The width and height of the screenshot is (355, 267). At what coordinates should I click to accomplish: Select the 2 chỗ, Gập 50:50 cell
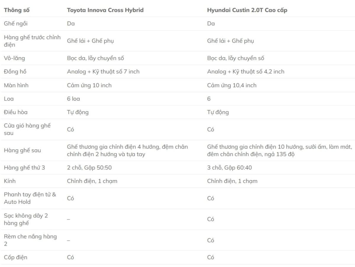point(89,168)
